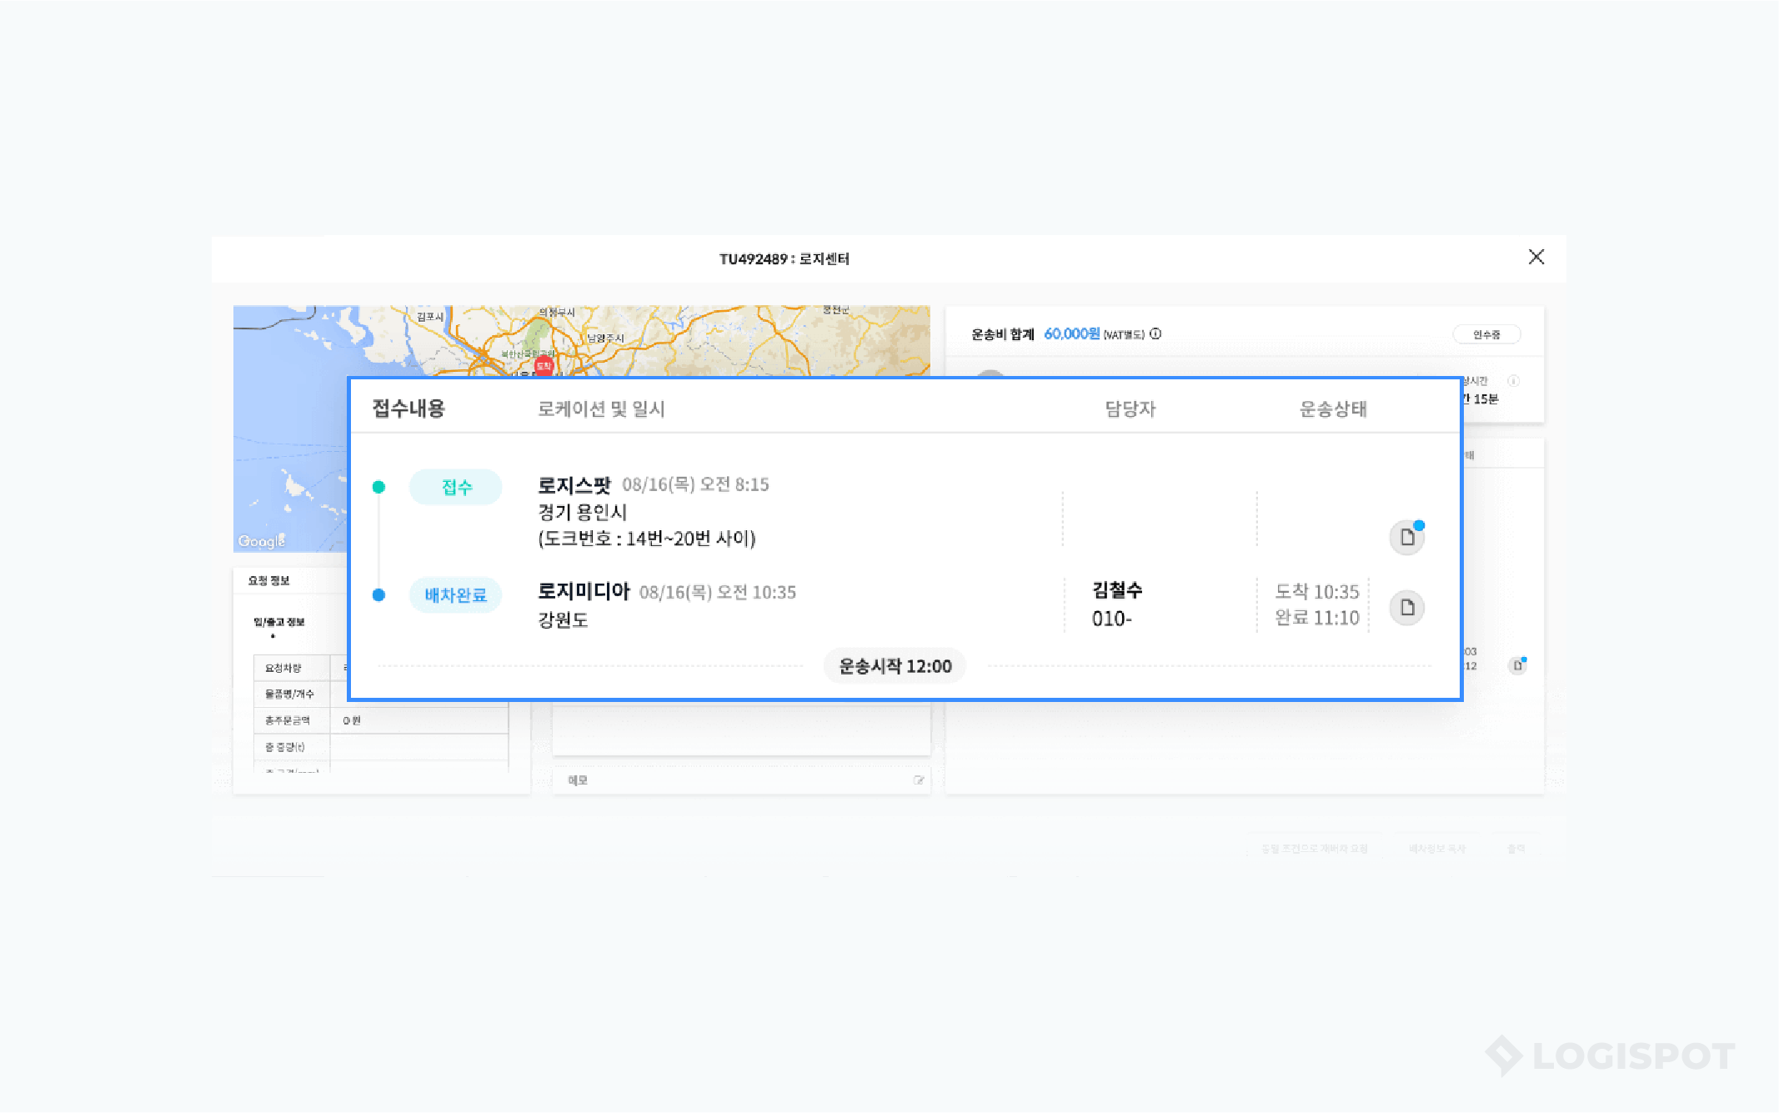1779x1113 pixels.
Task: Select the 접수내용 column header
Action: [x=408, y=409]
